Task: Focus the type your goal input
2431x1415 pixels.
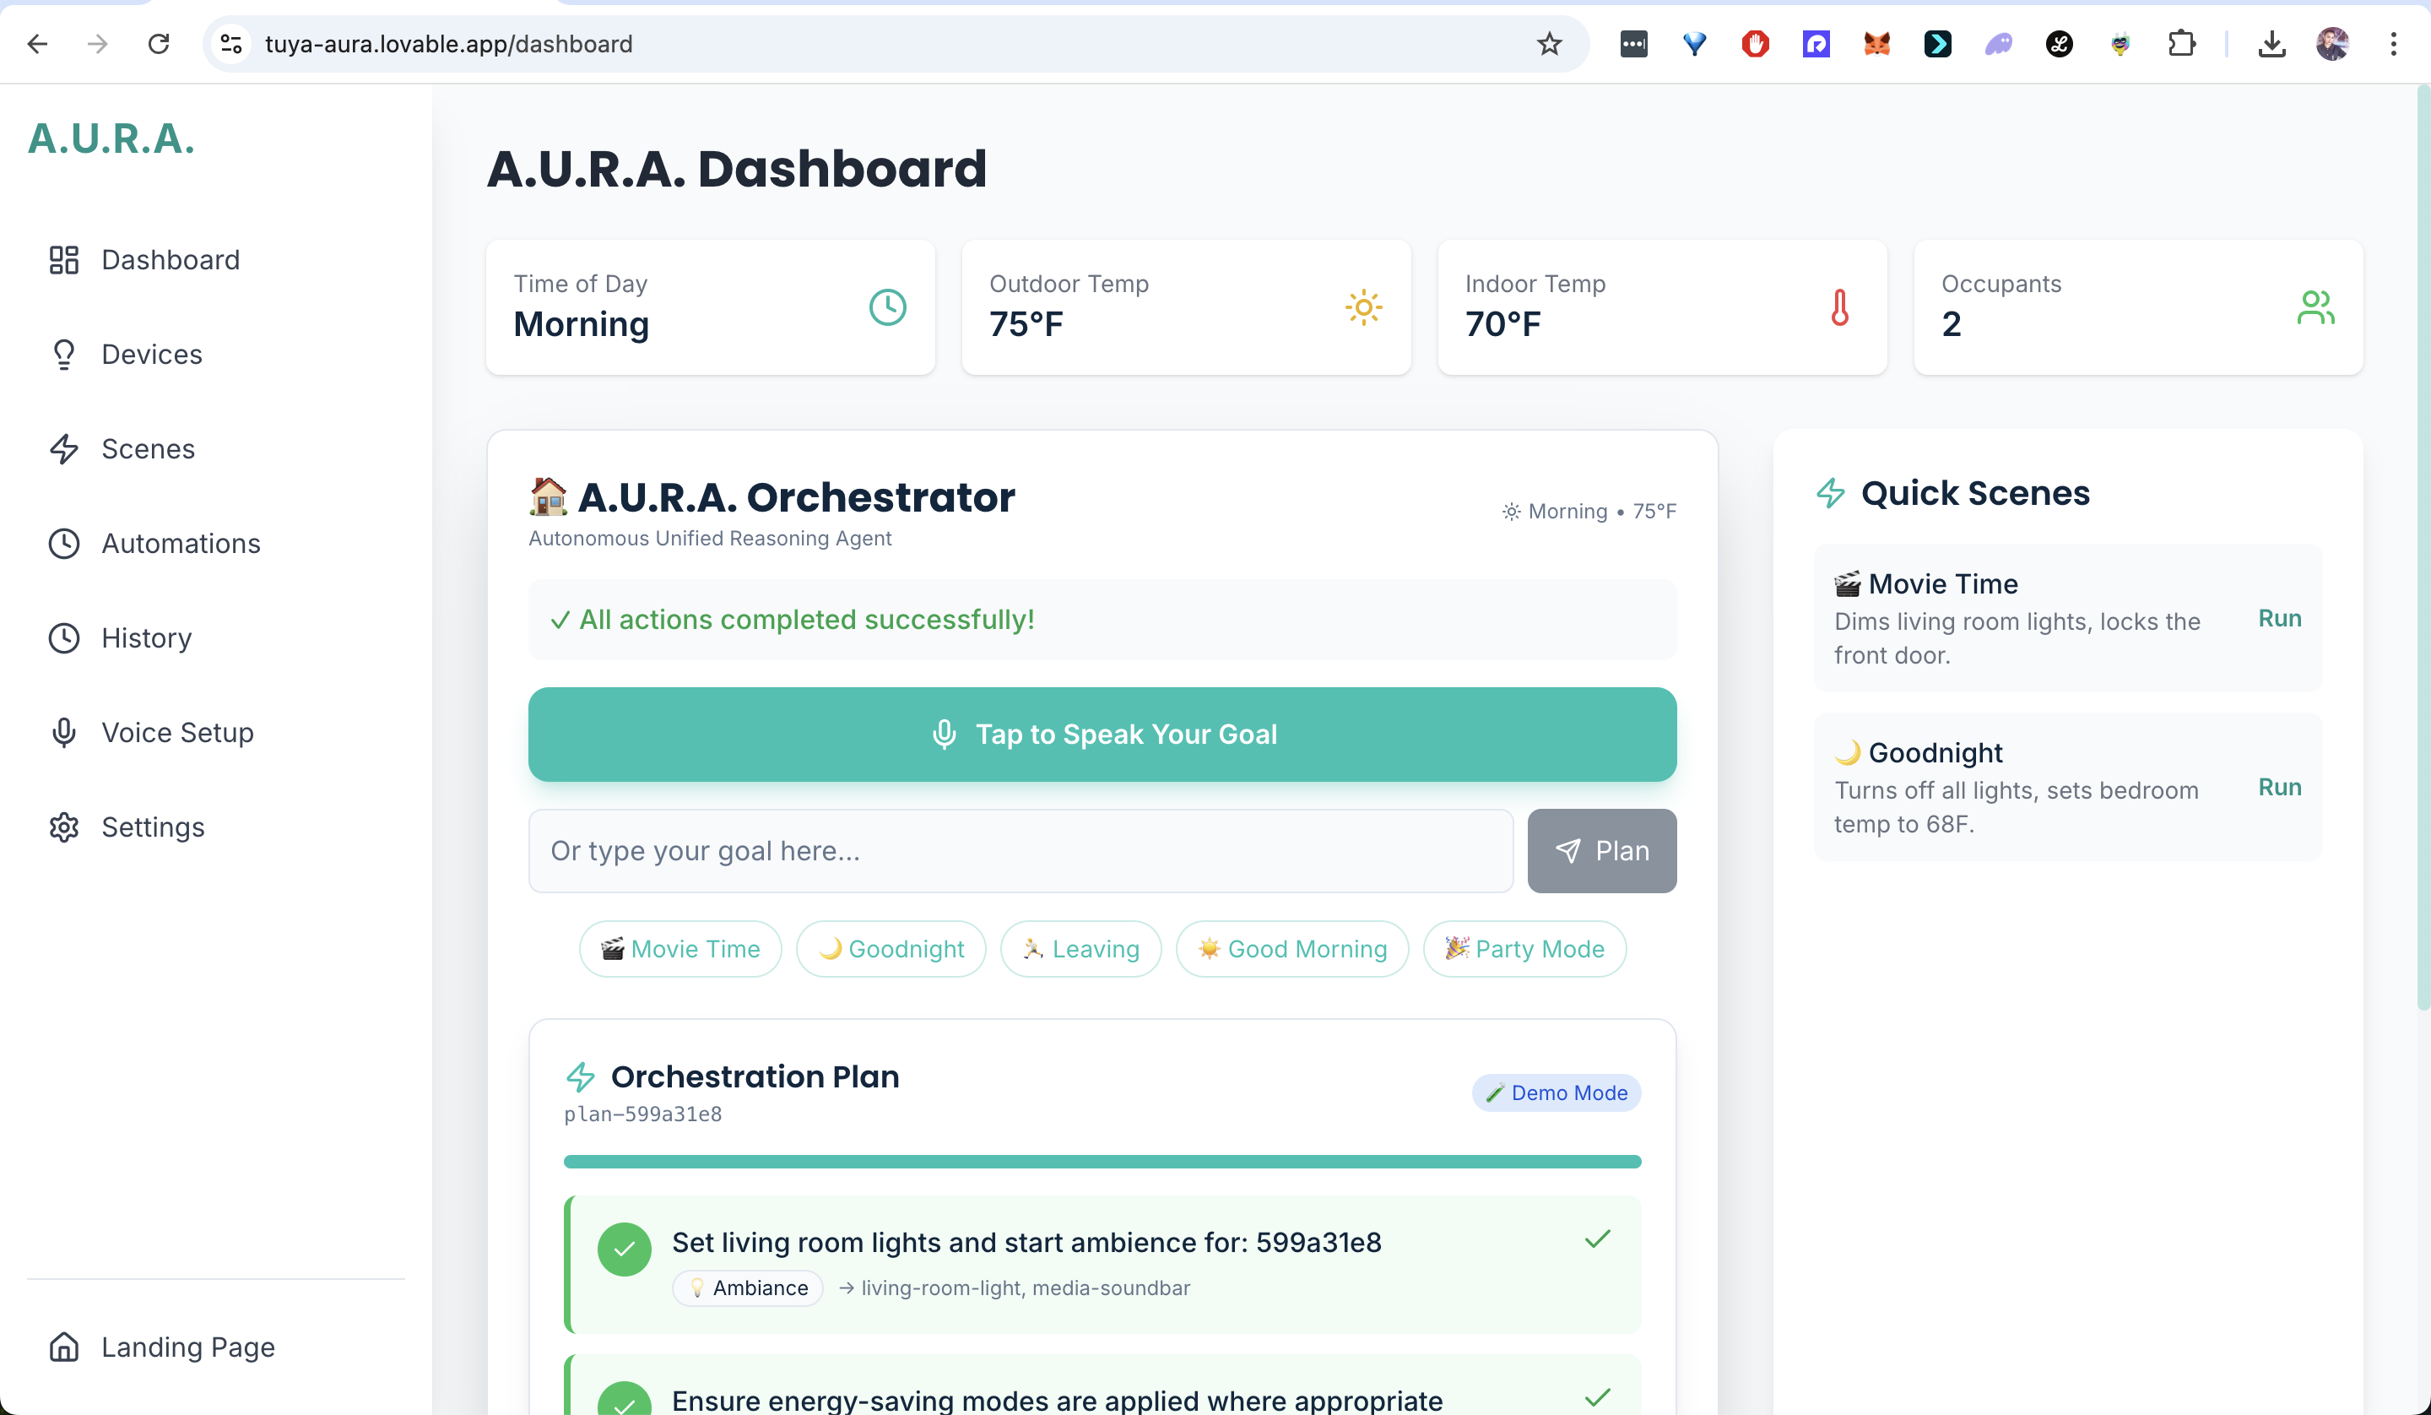Action: [1020, 850]
